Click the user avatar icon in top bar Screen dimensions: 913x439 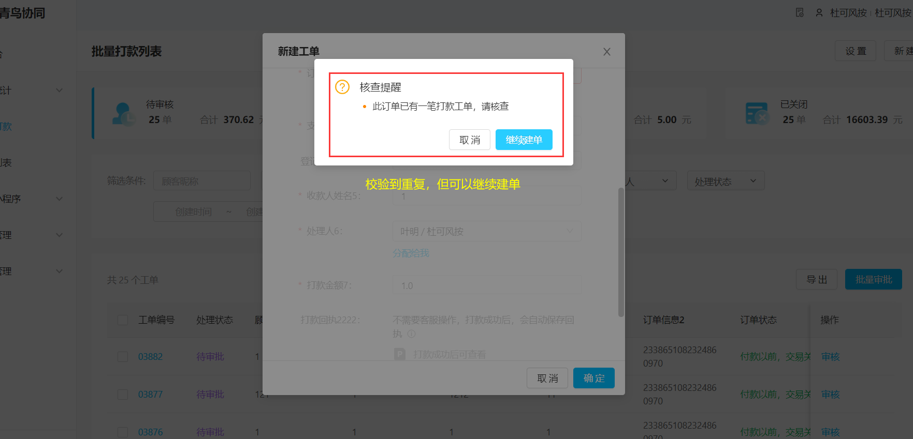tap(819, 12)
